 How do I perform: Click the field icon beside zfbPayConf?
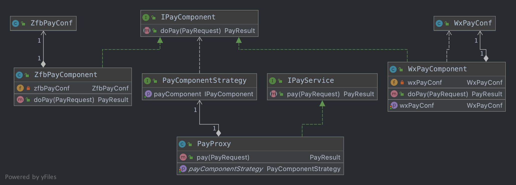[x=20, y=88]
